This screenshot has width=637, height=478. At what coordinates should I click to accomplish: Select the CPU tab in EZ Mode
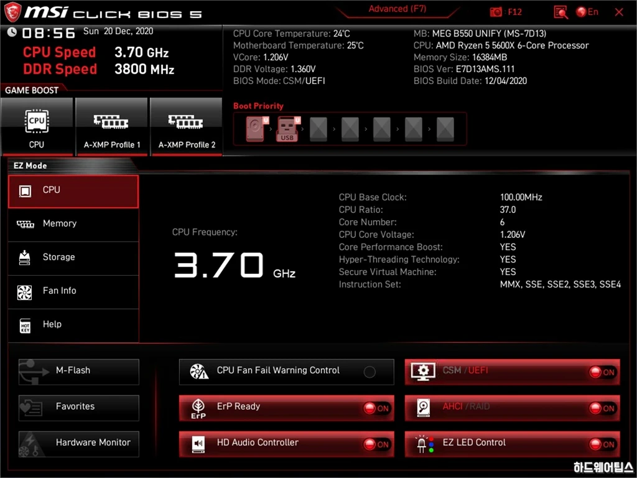[x=73, y=192]
